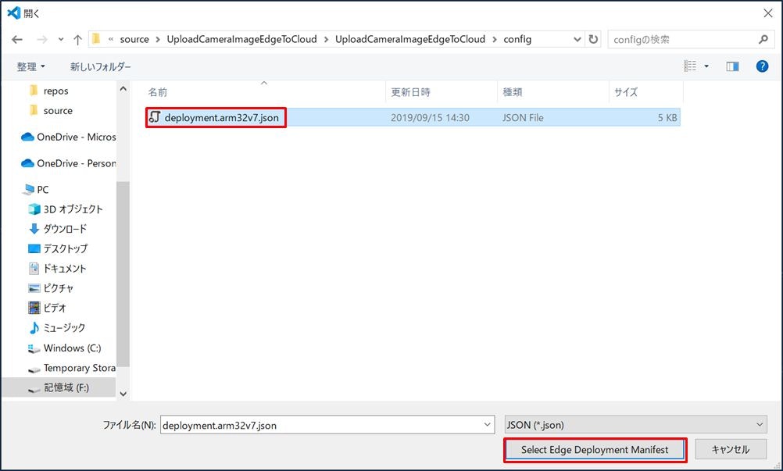Open the ダウンロード folder

pyautogui.click(x=57, y=229)
